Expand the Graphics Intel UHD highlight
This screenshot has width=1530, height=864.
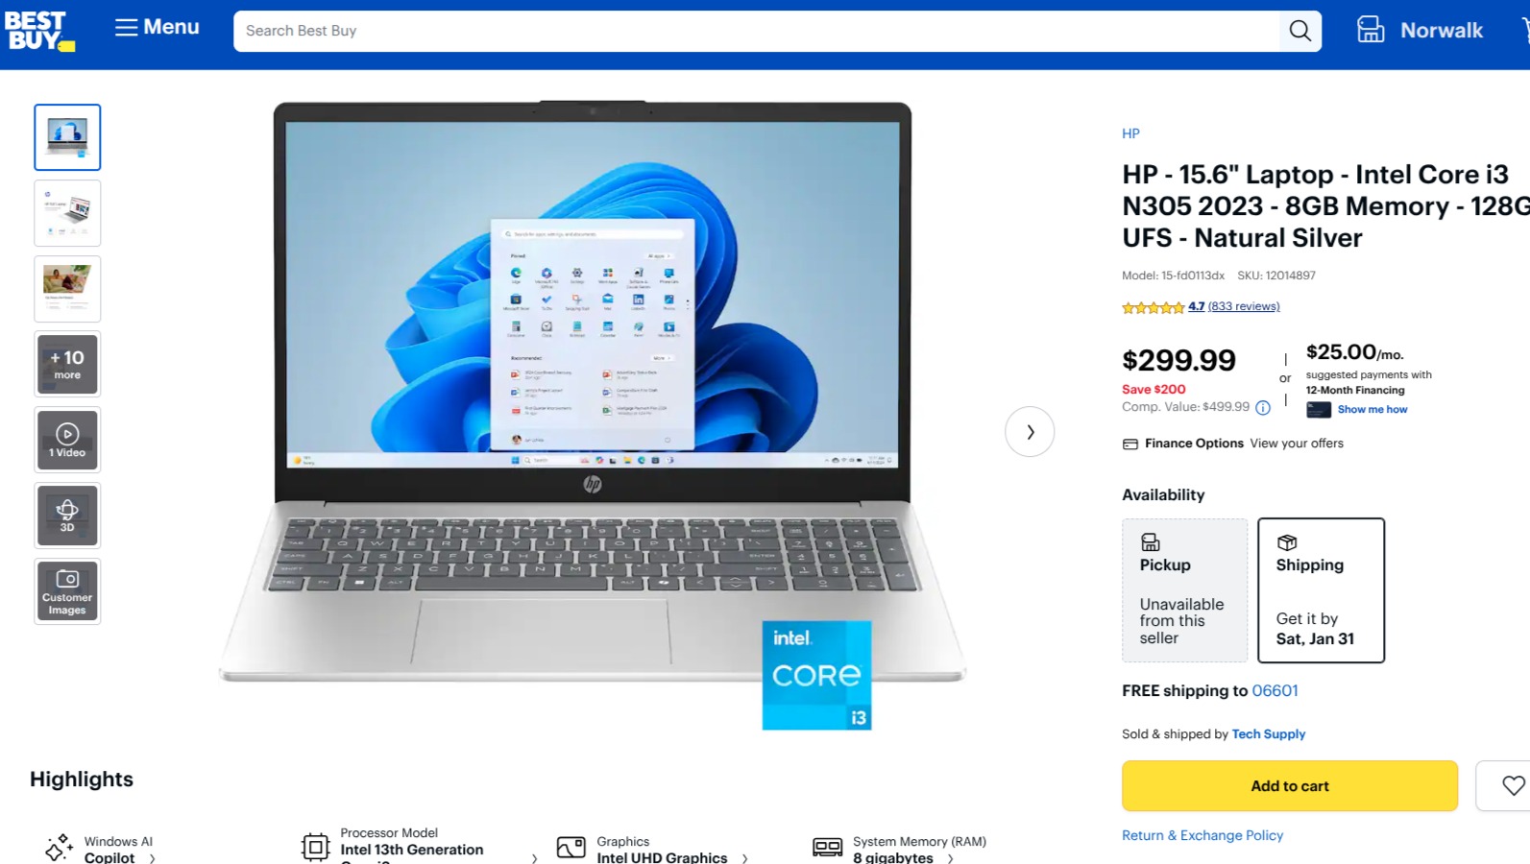[652, 849]
